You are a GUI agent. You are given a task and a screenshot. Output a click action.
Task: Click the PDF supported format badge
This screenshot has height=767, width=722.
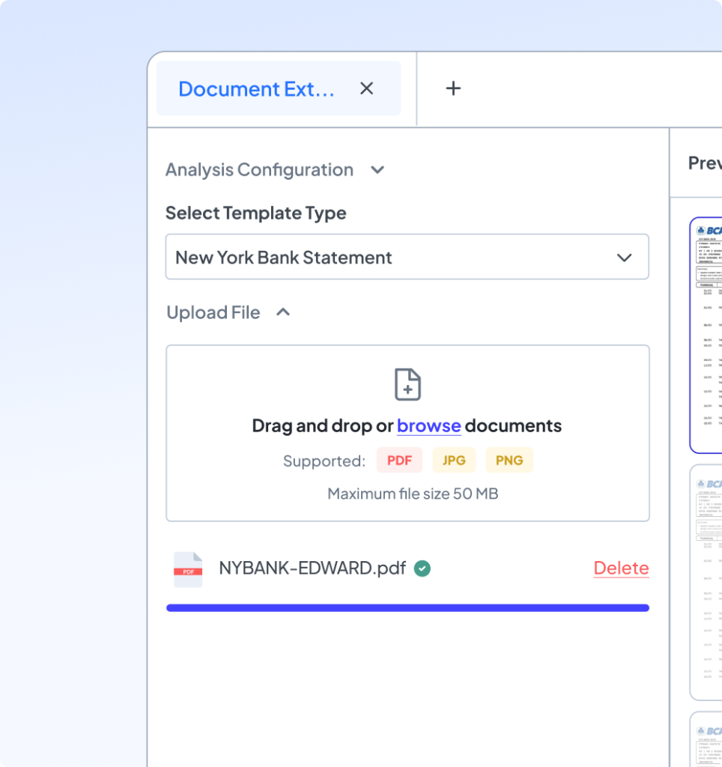coord(399,461)
